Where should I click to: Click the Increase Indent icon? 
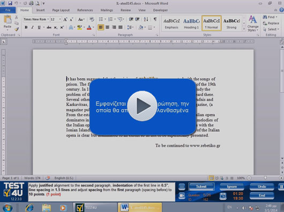pos(137,19)
